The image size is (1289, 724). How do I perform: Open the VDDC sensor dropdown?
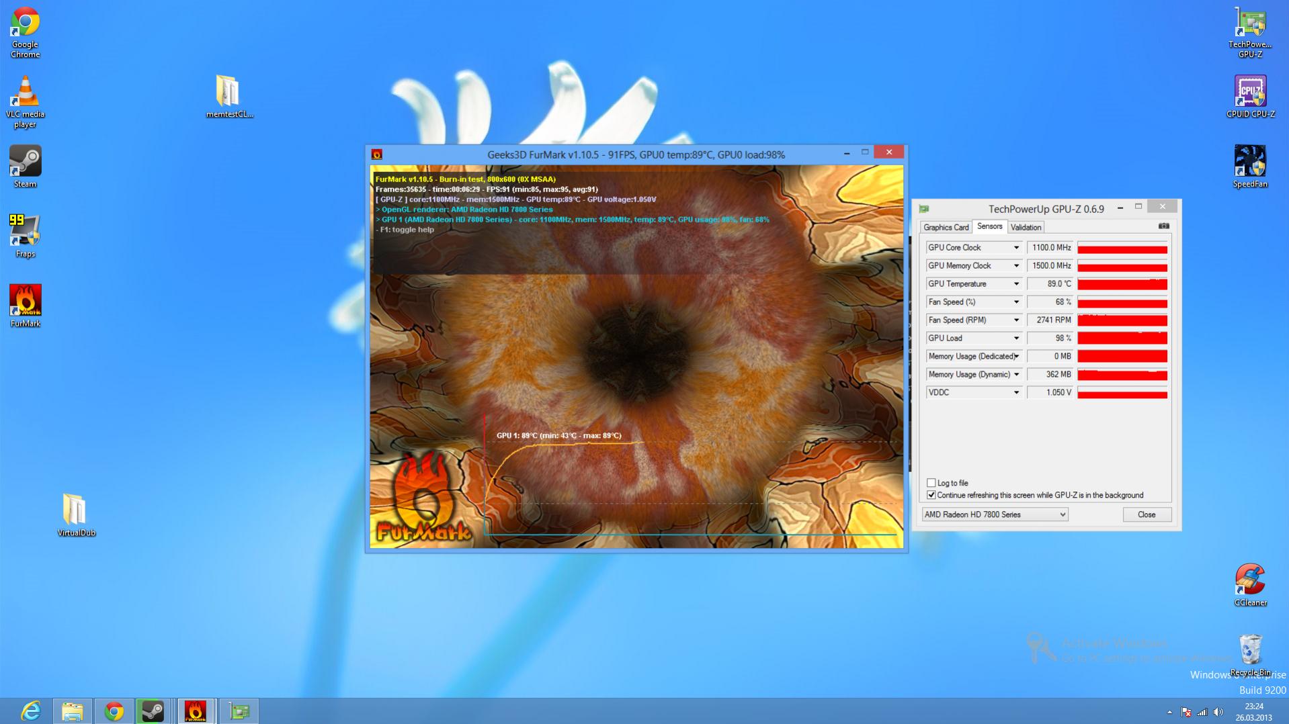click(1016, 393)
